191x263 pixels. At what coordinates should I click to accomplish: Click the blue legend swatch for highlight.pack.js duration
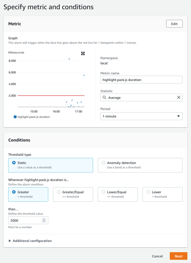tap(15, 117)
